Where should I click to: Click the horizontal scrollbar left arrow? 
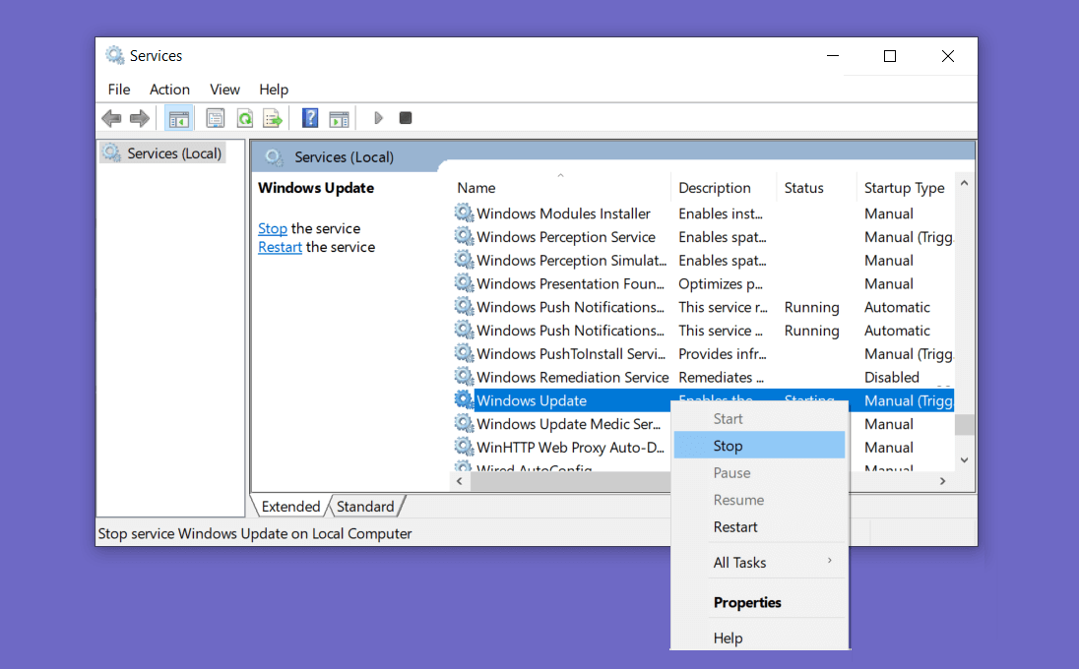point(460,481)
